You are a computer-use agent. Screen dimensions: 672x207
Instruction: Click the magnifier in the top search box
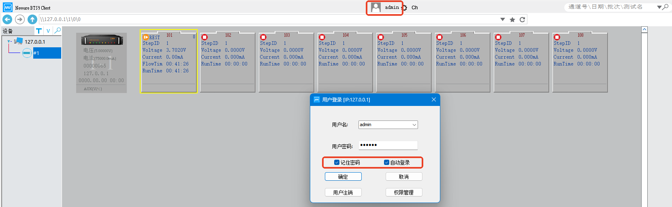coord(666,7)
